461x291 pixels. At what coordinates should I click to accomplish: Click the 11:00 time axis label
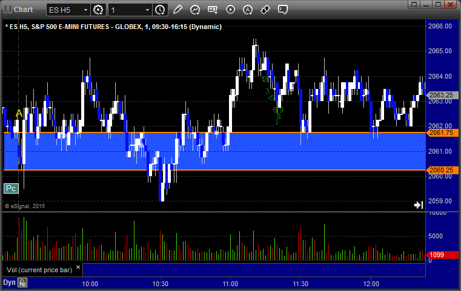(x=230, y=284)
